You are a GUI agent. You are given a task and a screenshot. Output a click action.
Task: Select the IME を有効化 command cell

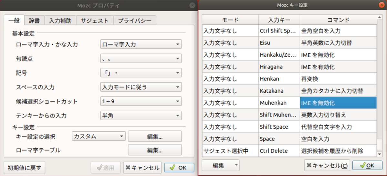tap(338, 67)
